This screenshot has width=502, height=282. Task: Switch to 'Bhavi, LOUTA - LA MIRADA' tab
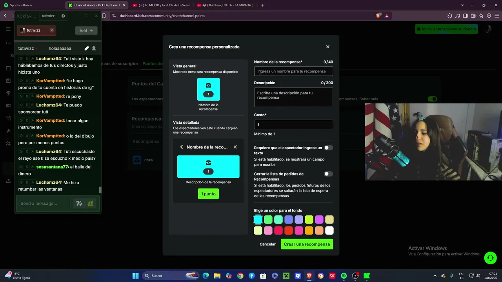224,5
